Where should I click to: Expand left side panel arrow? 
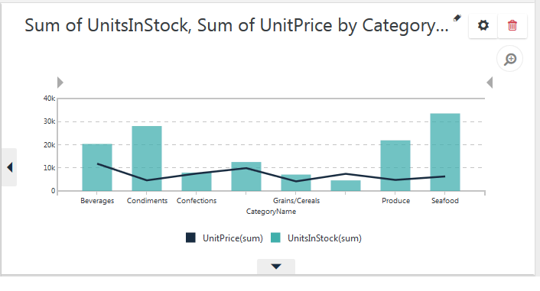pos(9,167)
